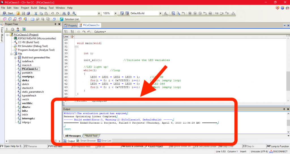
Task: Switch to the *Build Tool output tab
Action: coord(91,136)
